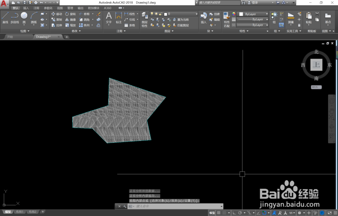Expand the 注释 (Annotation) panel
Viewport: 338px width, 216px height.
(x=121, y=31)
